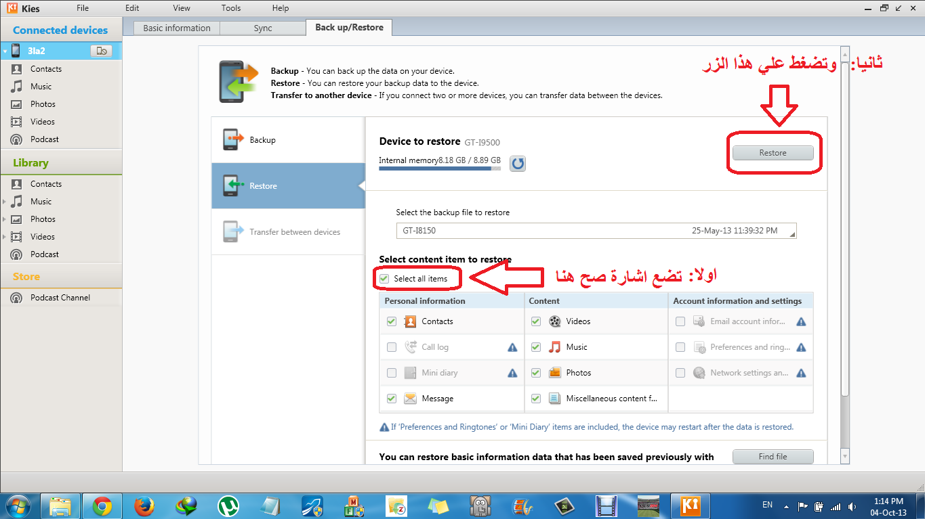Screen dimensions: 925x519
Task: Switch to the Basic information tab
Action: (177, 28)
